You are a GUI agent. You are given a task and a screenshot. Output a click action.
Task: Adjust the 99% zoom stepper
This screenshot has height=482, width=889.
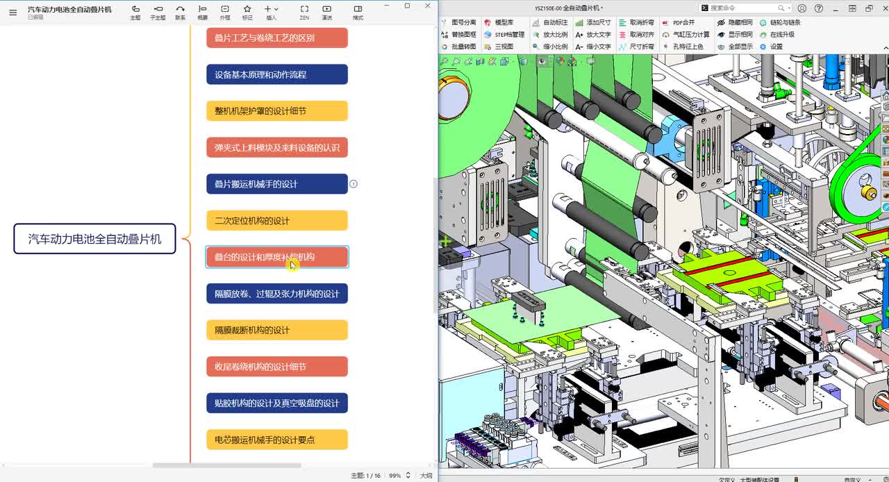coord(408,476)
